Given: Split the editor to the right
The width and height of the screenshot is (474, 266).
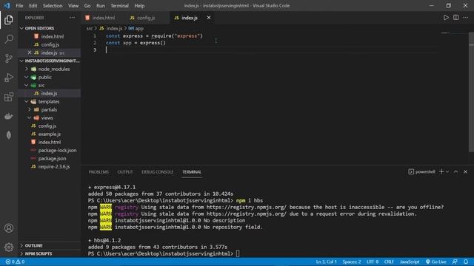Looking at the screenshot, I should (x=456, y=18).
